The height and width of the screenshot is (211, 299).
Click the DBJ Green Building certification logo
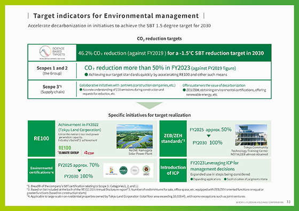coord(112,171)
